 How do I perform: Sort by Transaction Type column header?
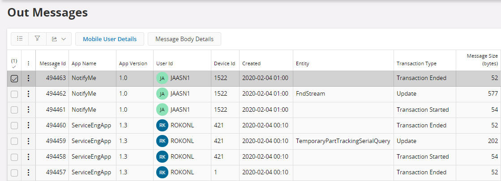coord(416,63)
